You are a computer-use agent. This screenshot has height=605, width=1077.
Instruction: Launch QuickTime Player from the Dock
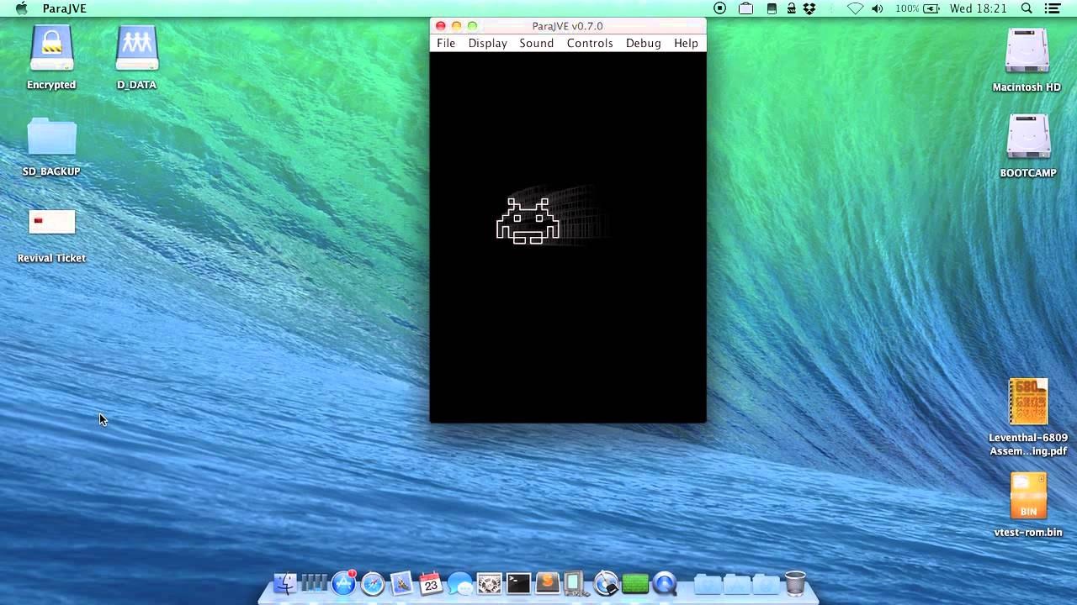[x=665, y=582]
